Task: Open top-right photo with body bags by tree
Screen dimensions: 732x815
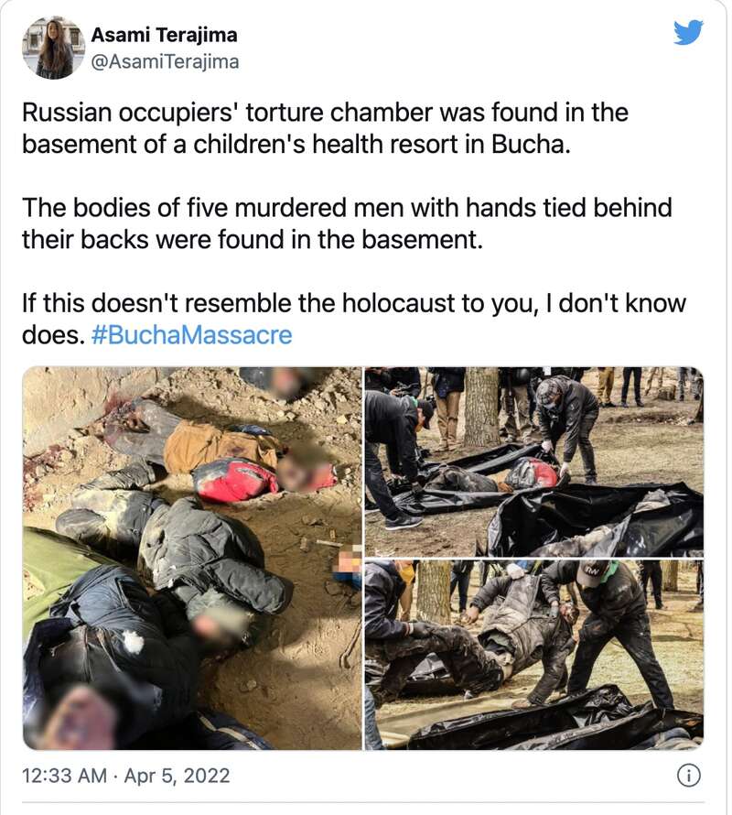Action: pyautogui.click(x=534, y=462)
